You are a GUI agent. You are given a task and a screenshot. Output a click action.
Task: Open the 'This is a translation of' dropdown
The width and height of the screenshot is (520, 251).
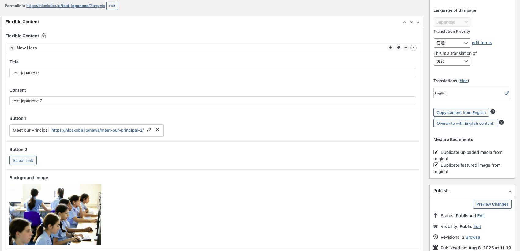tap(452, 61)
